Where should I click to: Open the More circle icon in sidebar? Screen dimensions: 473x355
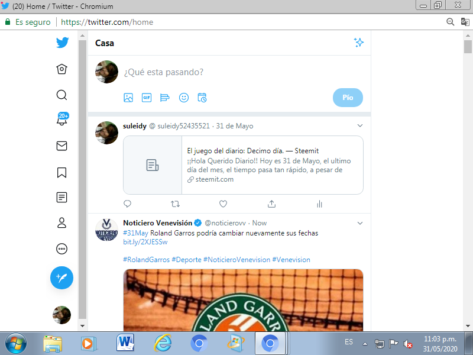[62, 248]
